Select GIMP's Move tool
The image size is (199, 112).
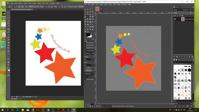tap(93, 14)
